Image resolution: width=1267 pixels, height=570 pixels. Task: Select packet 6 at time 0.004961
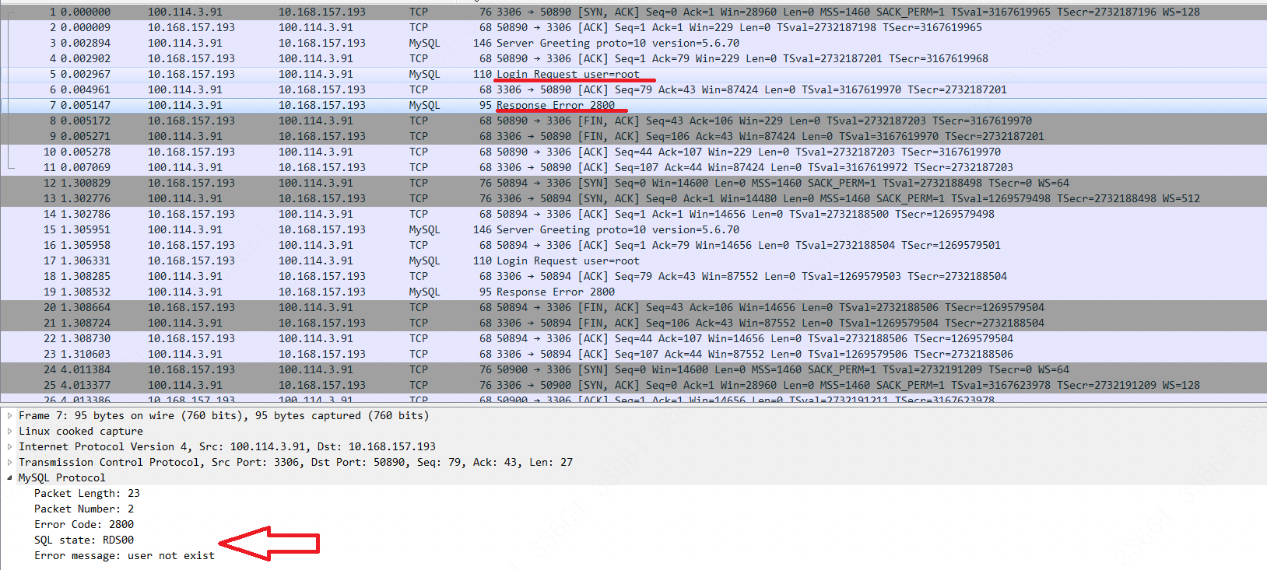tap(633, 89)
